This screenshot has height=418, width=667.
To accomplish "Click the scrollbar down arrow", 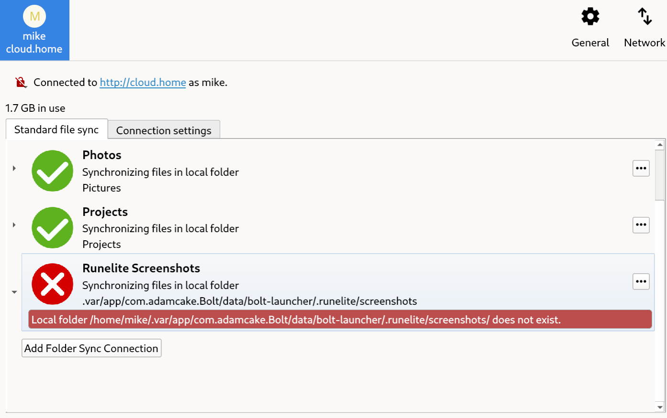I will pyautogui.click(x=660, y=407).
